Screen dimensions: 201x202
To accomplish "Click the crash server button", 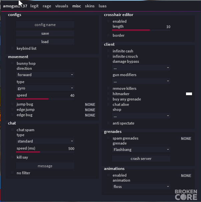I will tap(141, 159).
